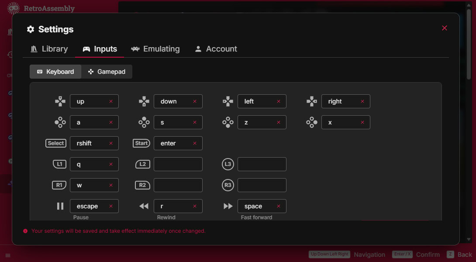Click the empty L2 key binding field
Viewport: 476px width, 262px height.
178,164
